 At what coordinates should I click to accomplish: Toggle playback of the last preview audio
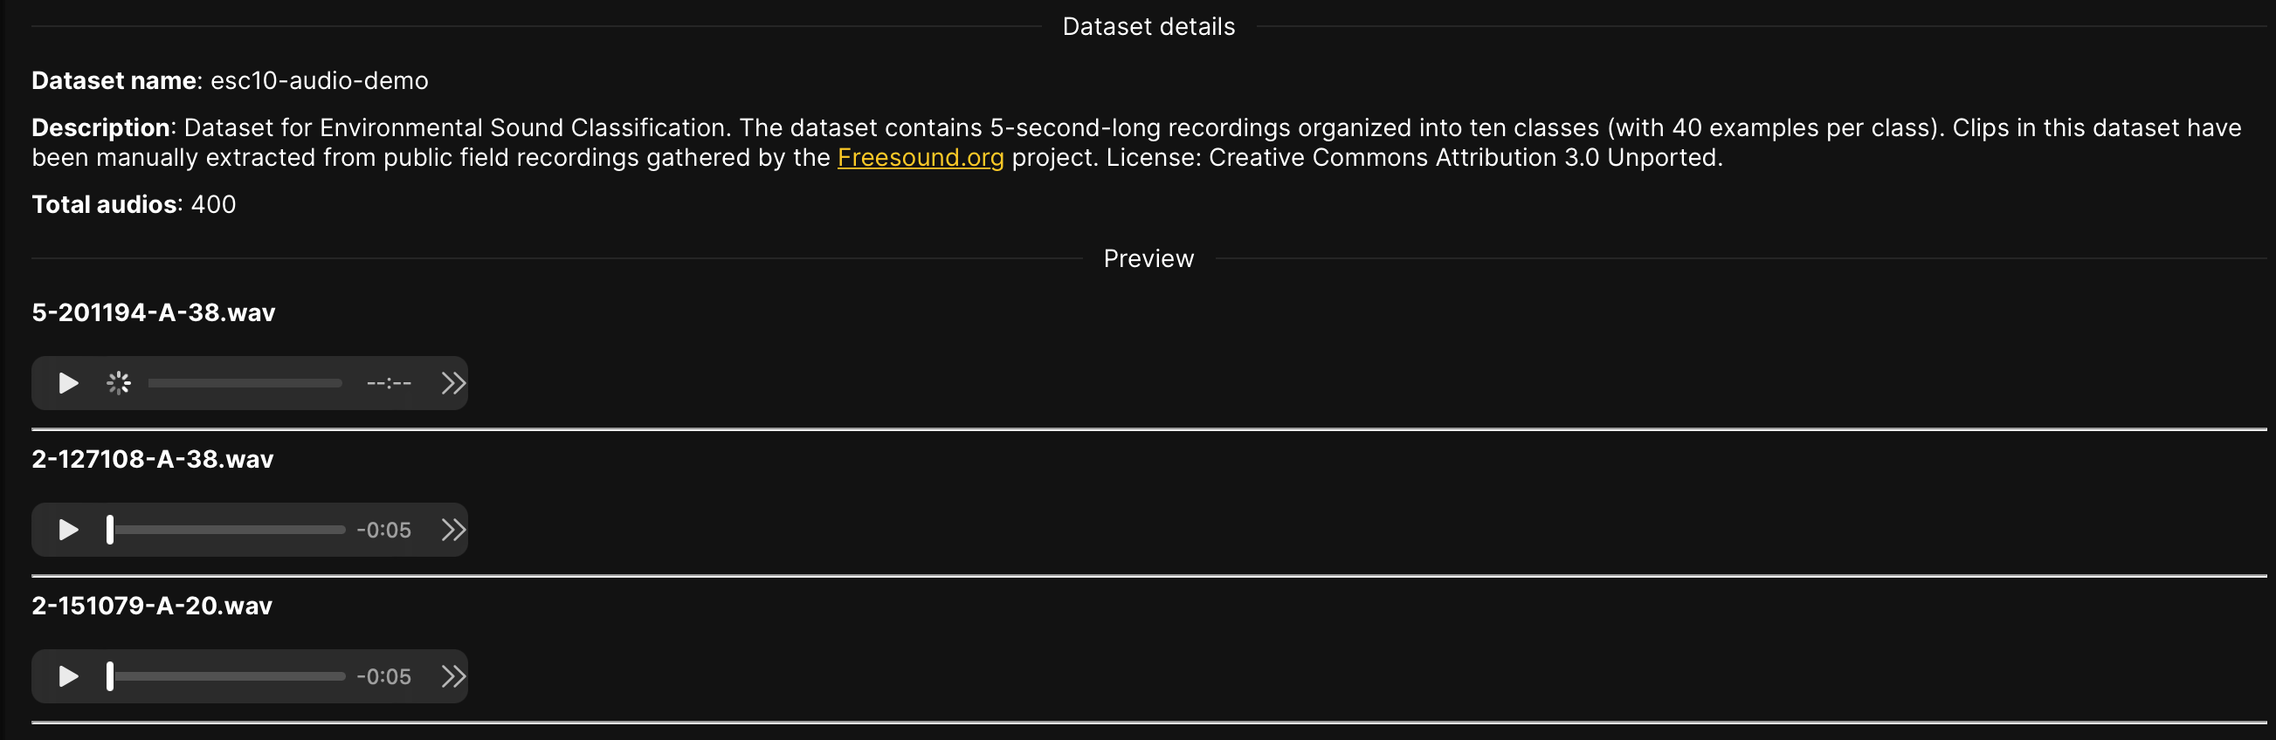tap(66, 675)
